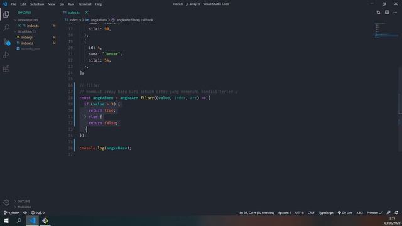Click the feedback icon in status bar

389,213
